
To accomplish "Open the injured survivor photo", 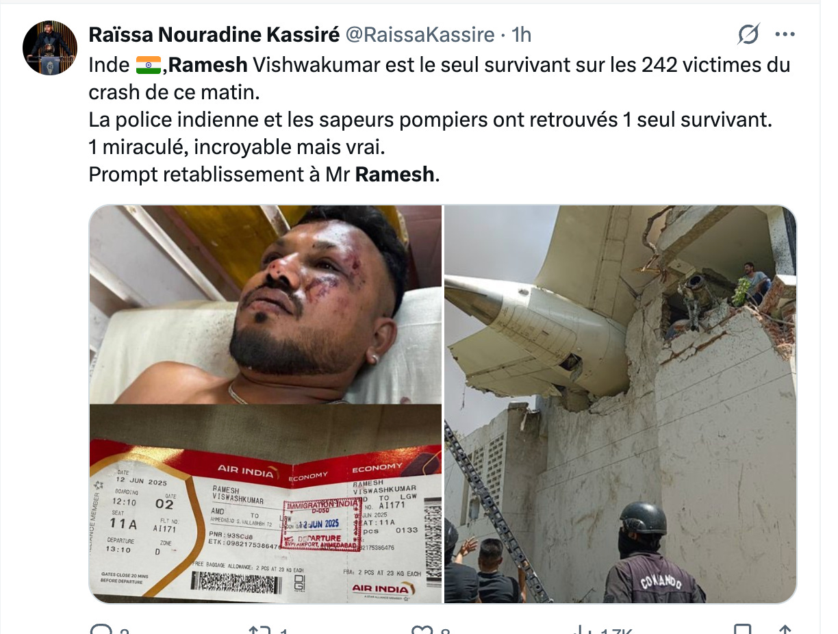I will pyautogui.click(x=266, y=305).
